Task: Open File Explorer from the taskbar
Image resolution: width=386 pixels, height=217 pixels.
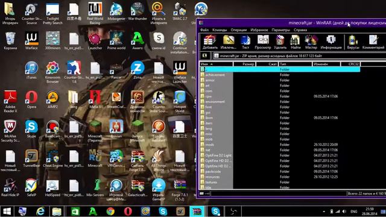Action: tap(57, 212)
